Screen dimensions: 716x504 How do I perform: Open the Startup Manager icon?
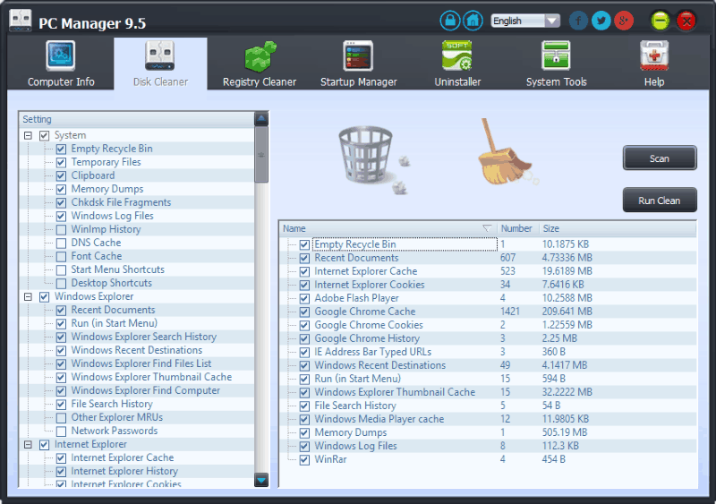[359, 56]
